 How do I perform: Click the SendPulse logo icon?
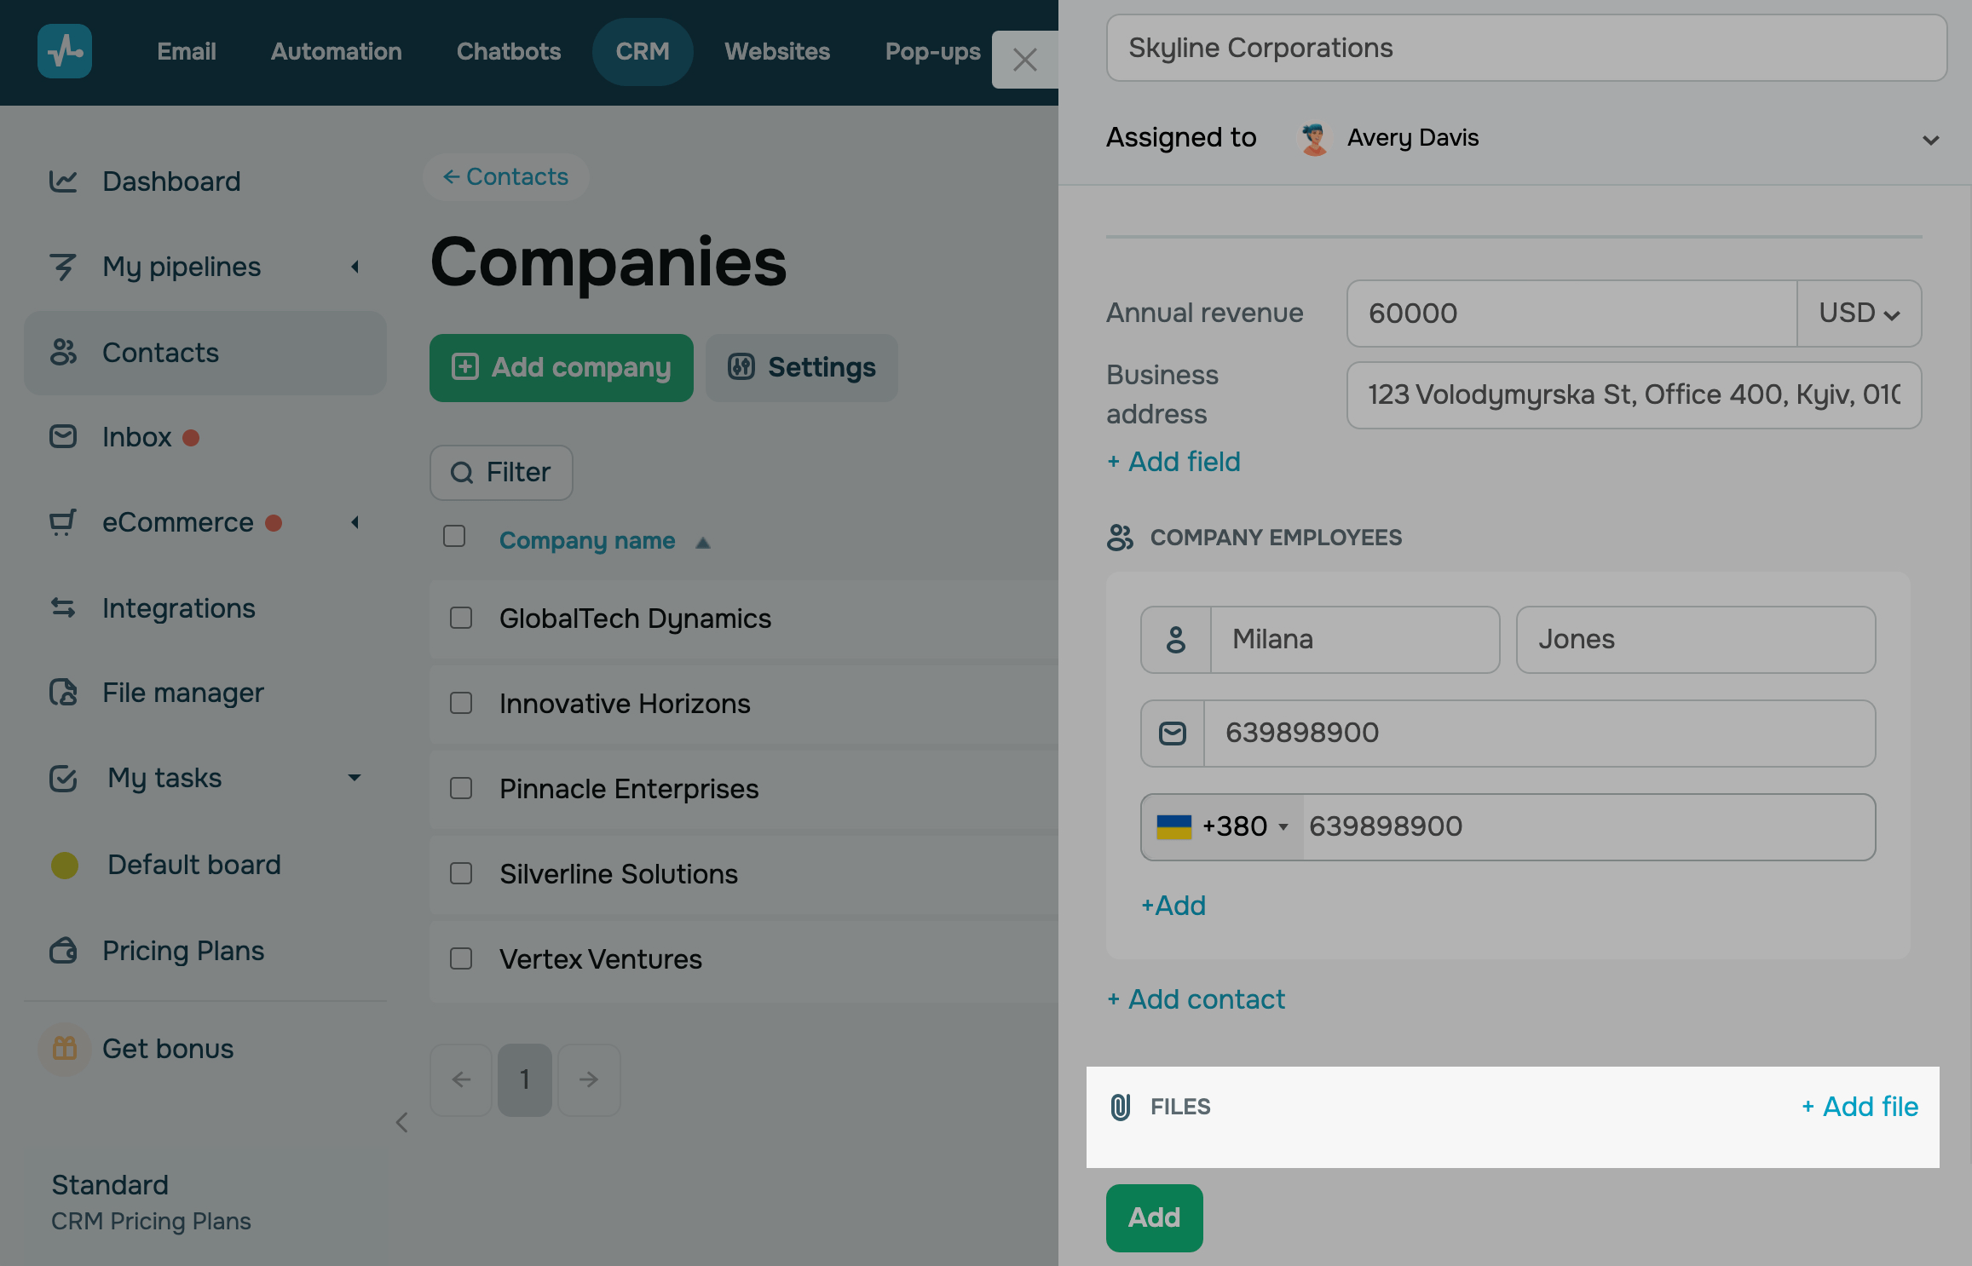click(x=65, y=51)
